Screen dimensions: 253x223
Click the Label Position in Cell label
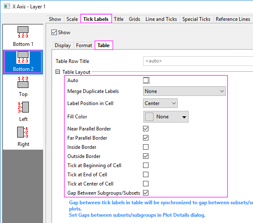tap(90, 103)
